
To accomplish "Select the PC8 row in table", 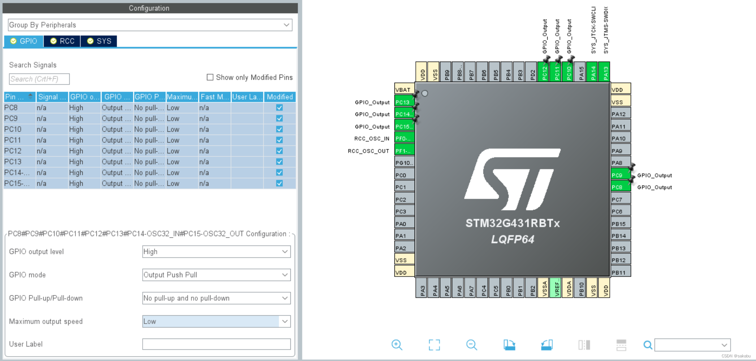I will (x=150, y=107).
